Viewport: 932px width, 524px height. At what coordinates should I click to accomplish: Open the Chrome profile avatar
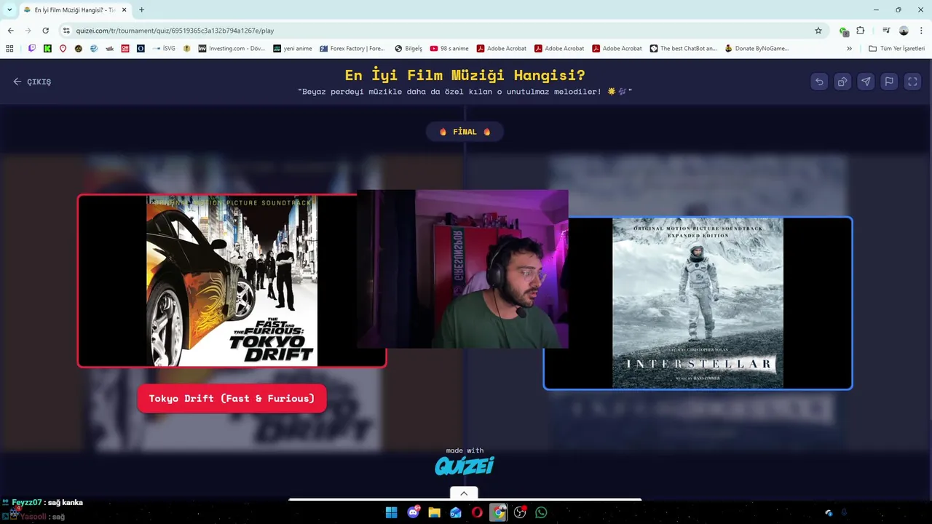tap(904, 31)
